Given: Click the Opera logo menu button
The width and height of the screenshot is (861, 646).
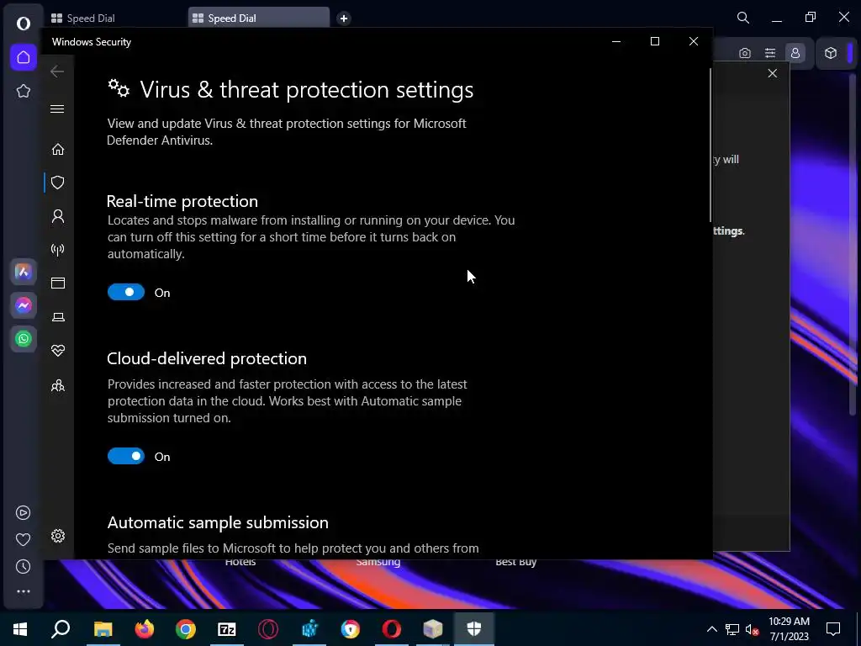Looking at the screenshot, I should tap(23, 23).
